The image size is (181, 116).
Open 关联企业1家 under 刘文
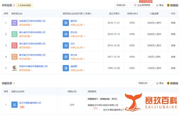point(78,47)
